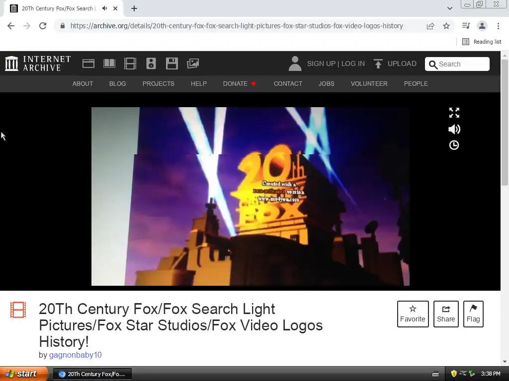The width and height of the screenshot is (509, 381).
Task: Flag this item
Action: point(473,314)
